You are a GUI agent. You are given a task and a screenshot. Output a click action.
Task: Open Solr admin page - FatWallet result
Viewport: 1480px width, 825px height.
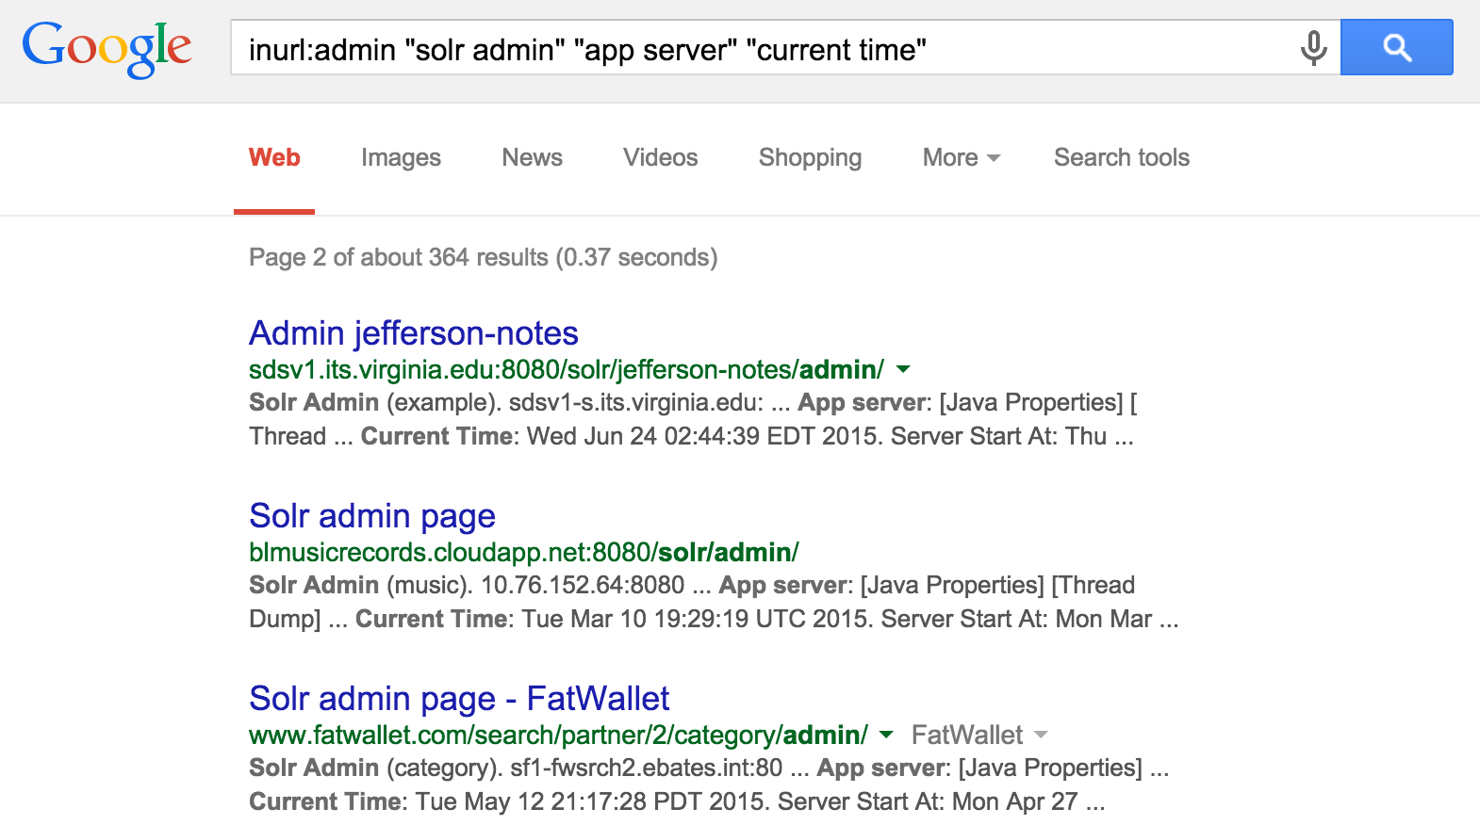coord(459,699)
